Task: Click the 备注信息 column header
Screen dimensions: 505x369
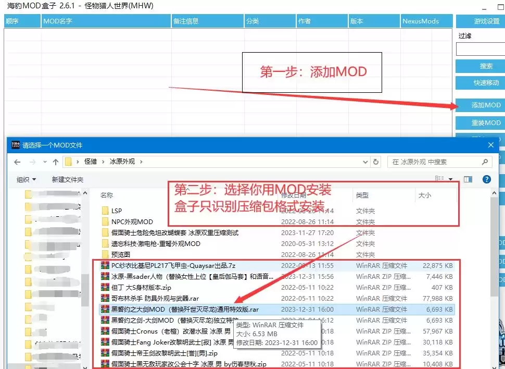Action: (x=207, y=21)
